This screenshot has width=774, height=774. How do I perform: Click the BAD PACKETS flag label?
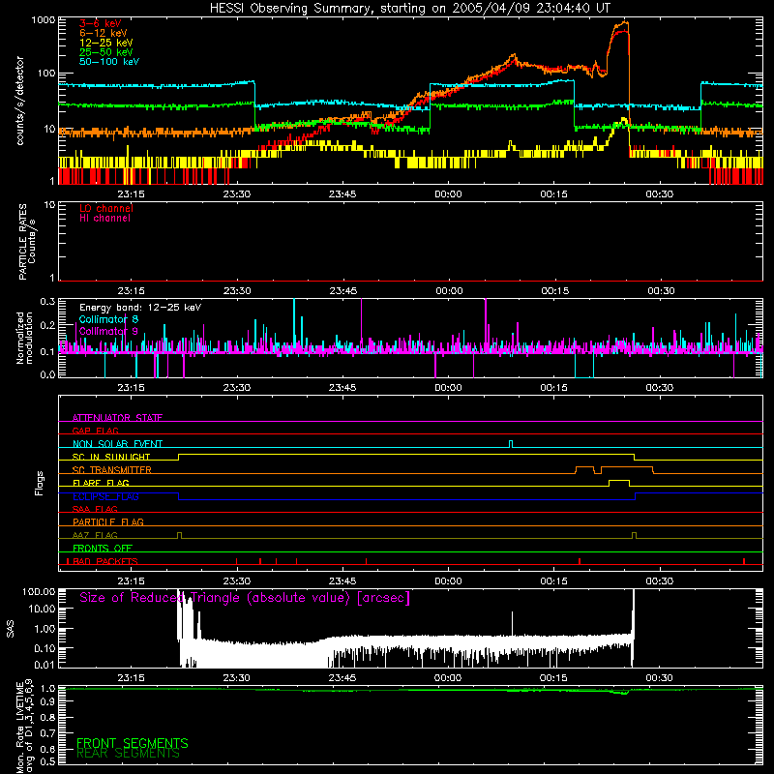tap(105, 561)
